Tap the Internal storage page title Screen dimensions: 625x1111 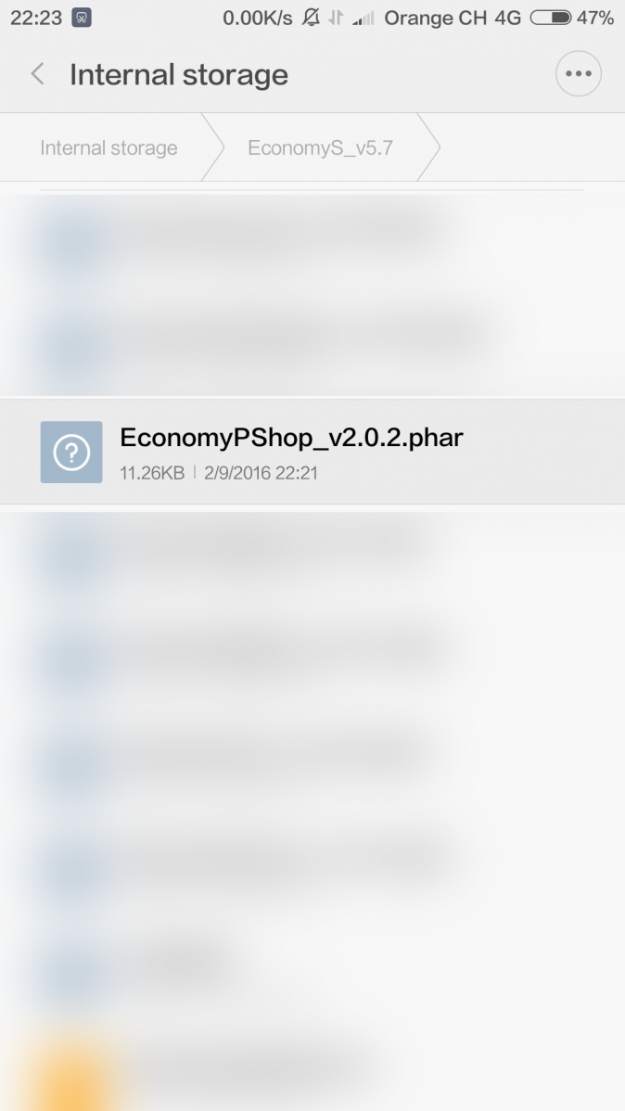[179, 73]
